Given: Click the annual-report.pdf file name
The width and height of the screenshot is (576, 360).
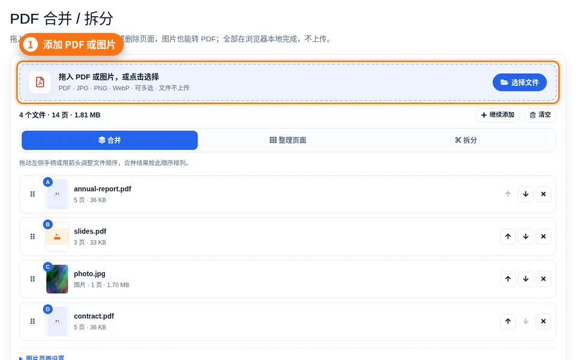Looking at the screenshot, I should click(103, 189).
